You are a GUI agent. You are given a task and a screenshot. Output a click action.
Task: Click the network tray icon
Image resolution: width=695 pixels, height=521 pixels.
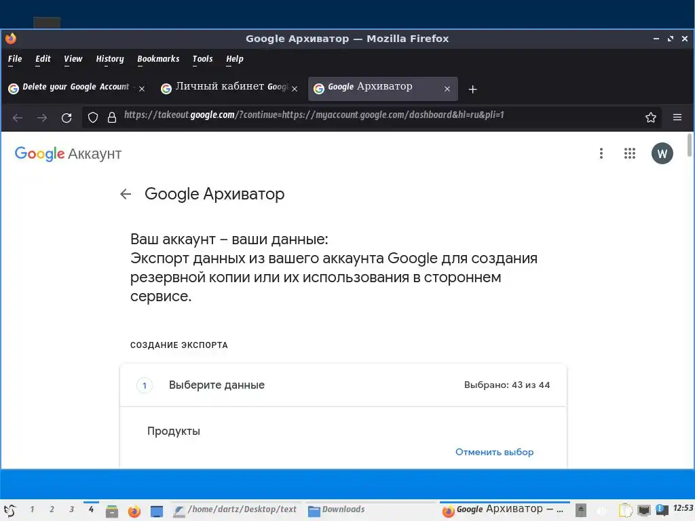644,510
